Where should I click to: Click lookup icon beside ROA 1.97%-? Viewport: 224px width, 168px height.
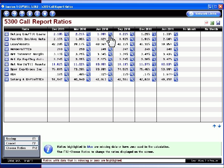[x=176, y=74]
